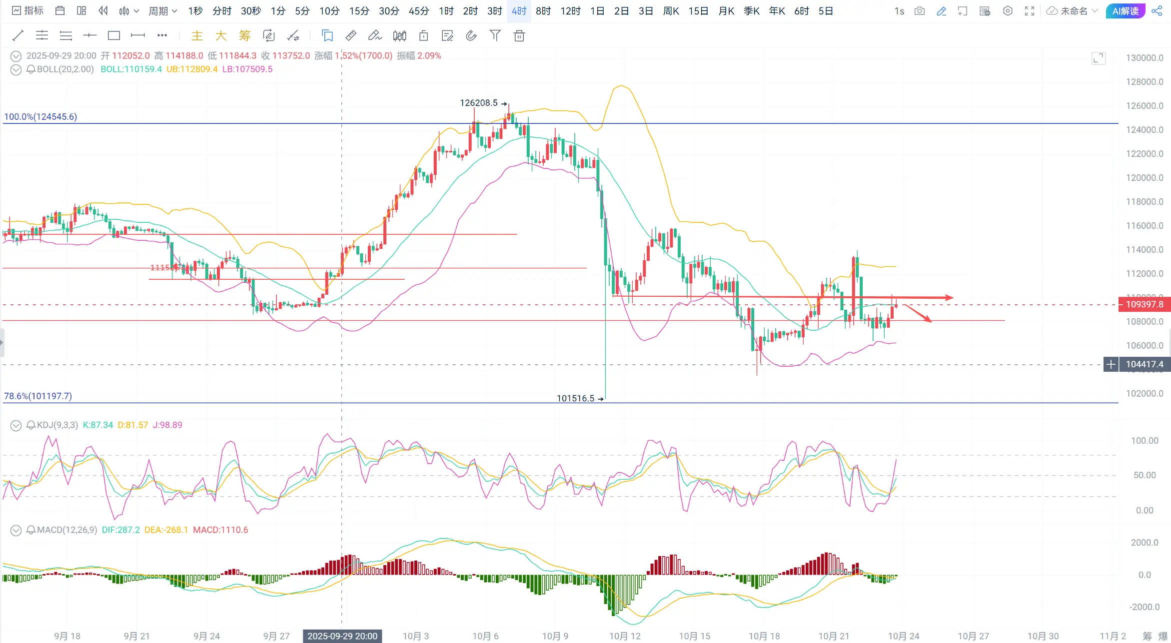Screen dimensions: 1171x643
Task: Open chart settings with the hexagon icon
Action: (x=1008, y=11)
